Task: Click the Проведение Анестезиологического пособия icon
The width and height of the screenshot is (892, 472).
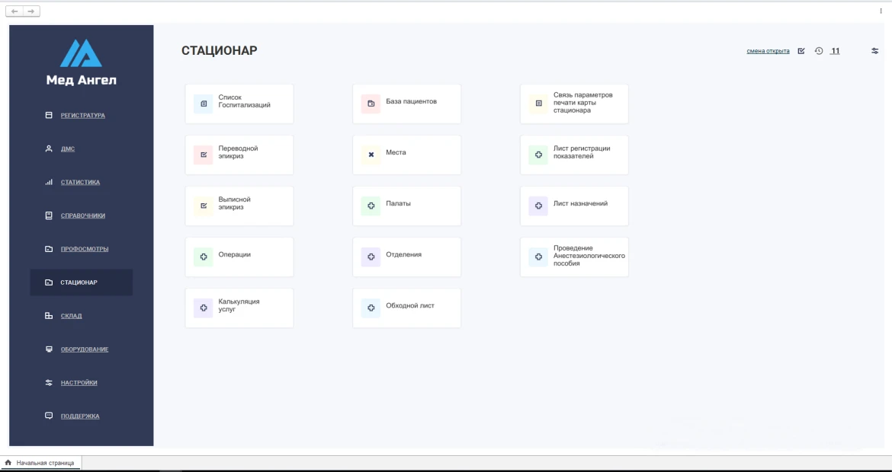Action: click(538, 257)
